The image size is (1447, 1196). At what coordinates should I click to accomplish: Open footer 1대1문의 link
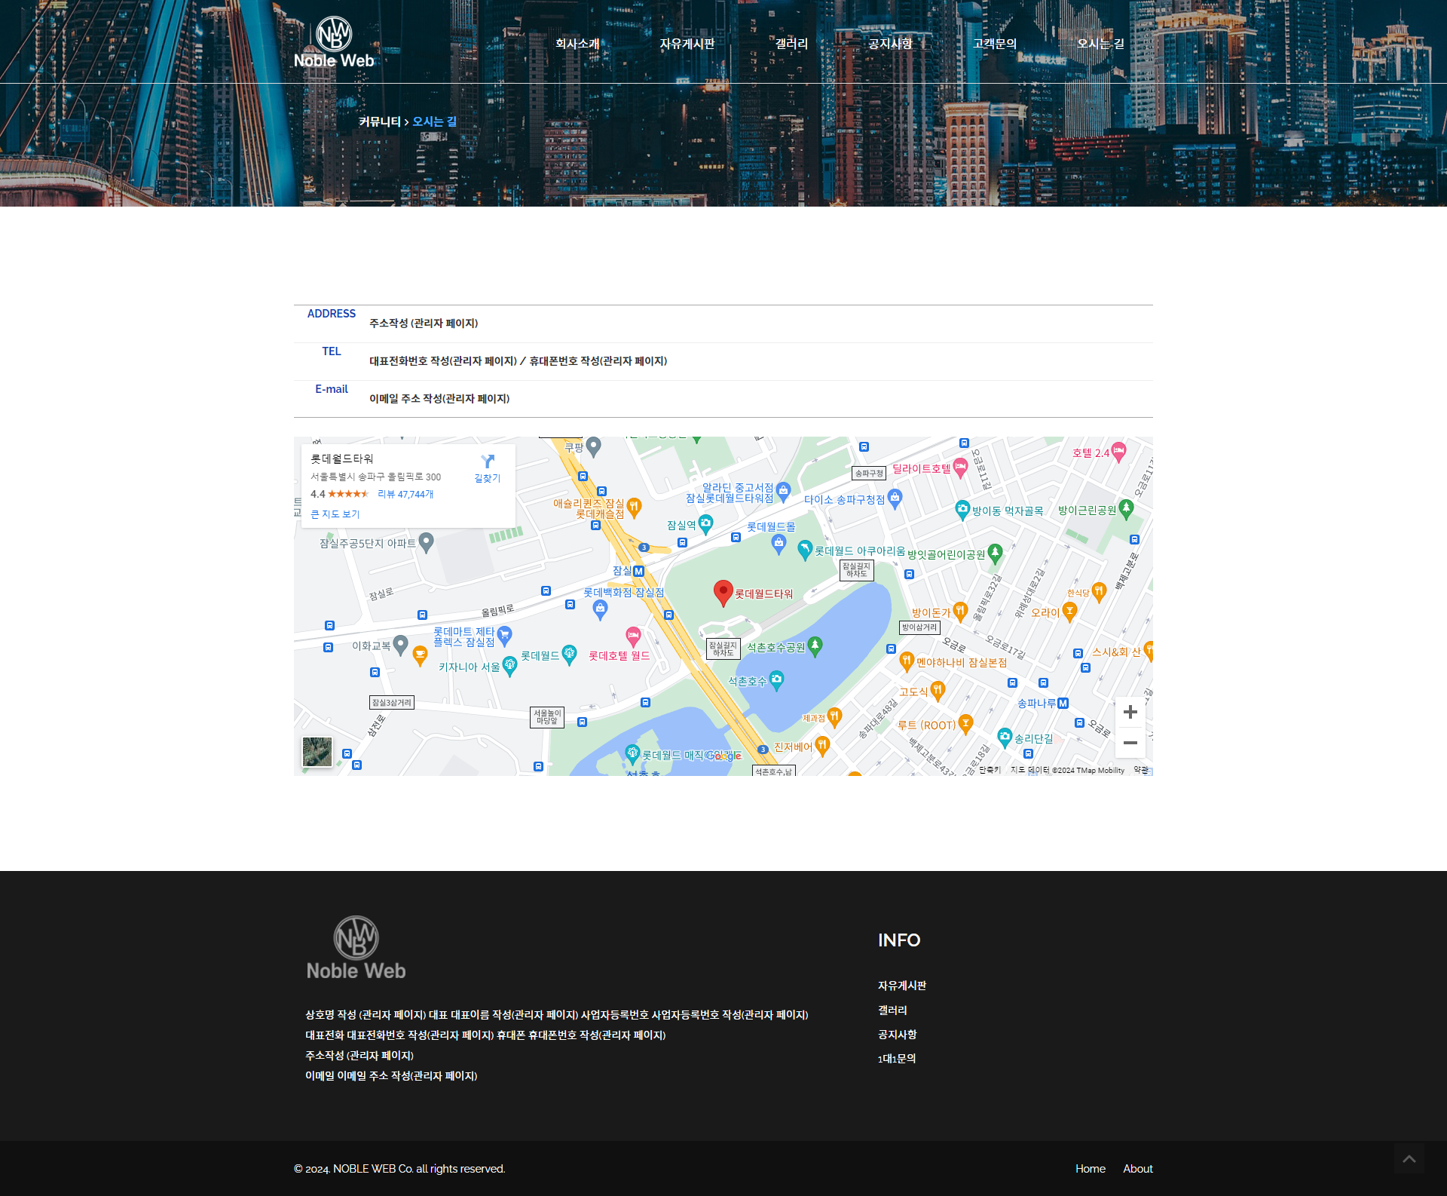click(897, 1059)
